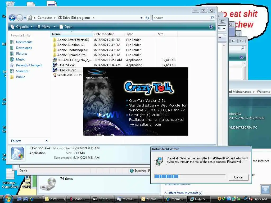Screen dimensions: 271x203
Task: Open Pictures in Favorite Links
Action: [22, 54]
